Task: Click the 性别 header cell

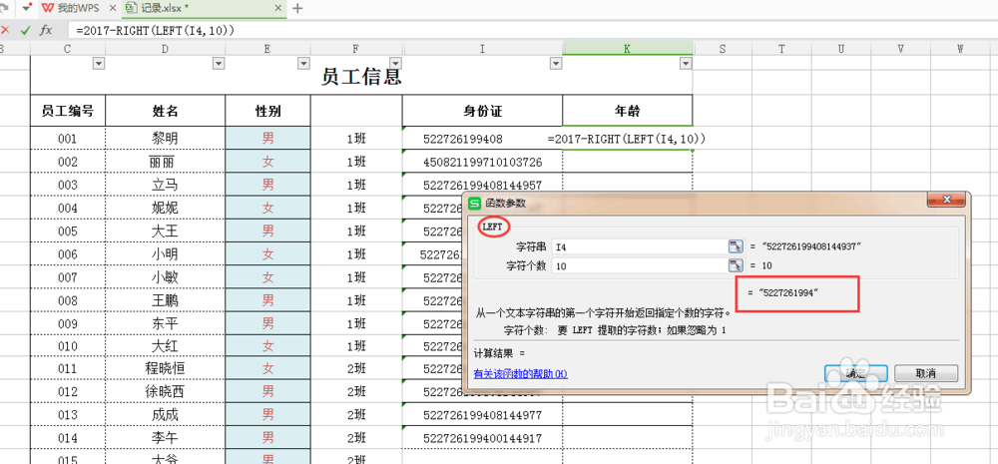Action: pos(267,111)
